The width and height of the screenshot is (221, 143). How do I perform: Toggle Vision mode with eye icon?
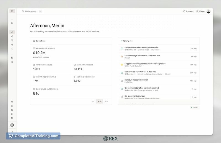point(200,11)
